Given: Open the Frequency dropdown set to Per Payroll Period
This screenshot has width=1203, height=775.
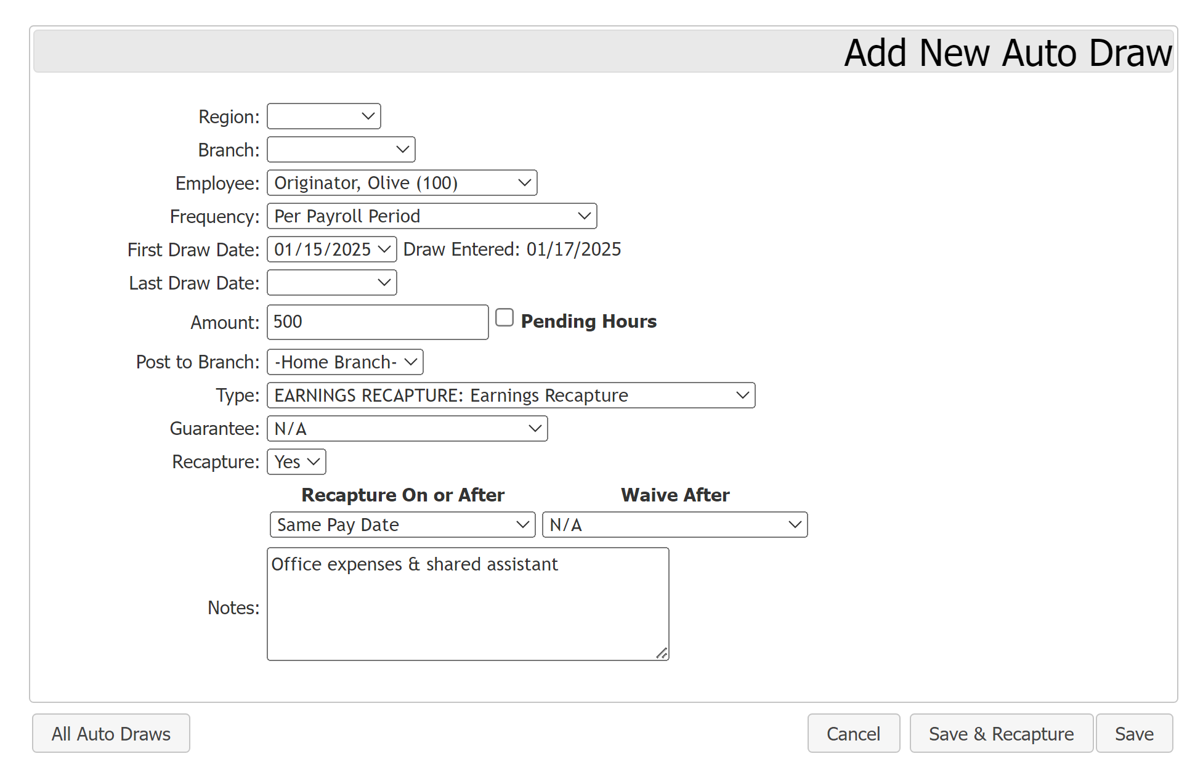Looking at the screenshot, I should tap(432, 216).
